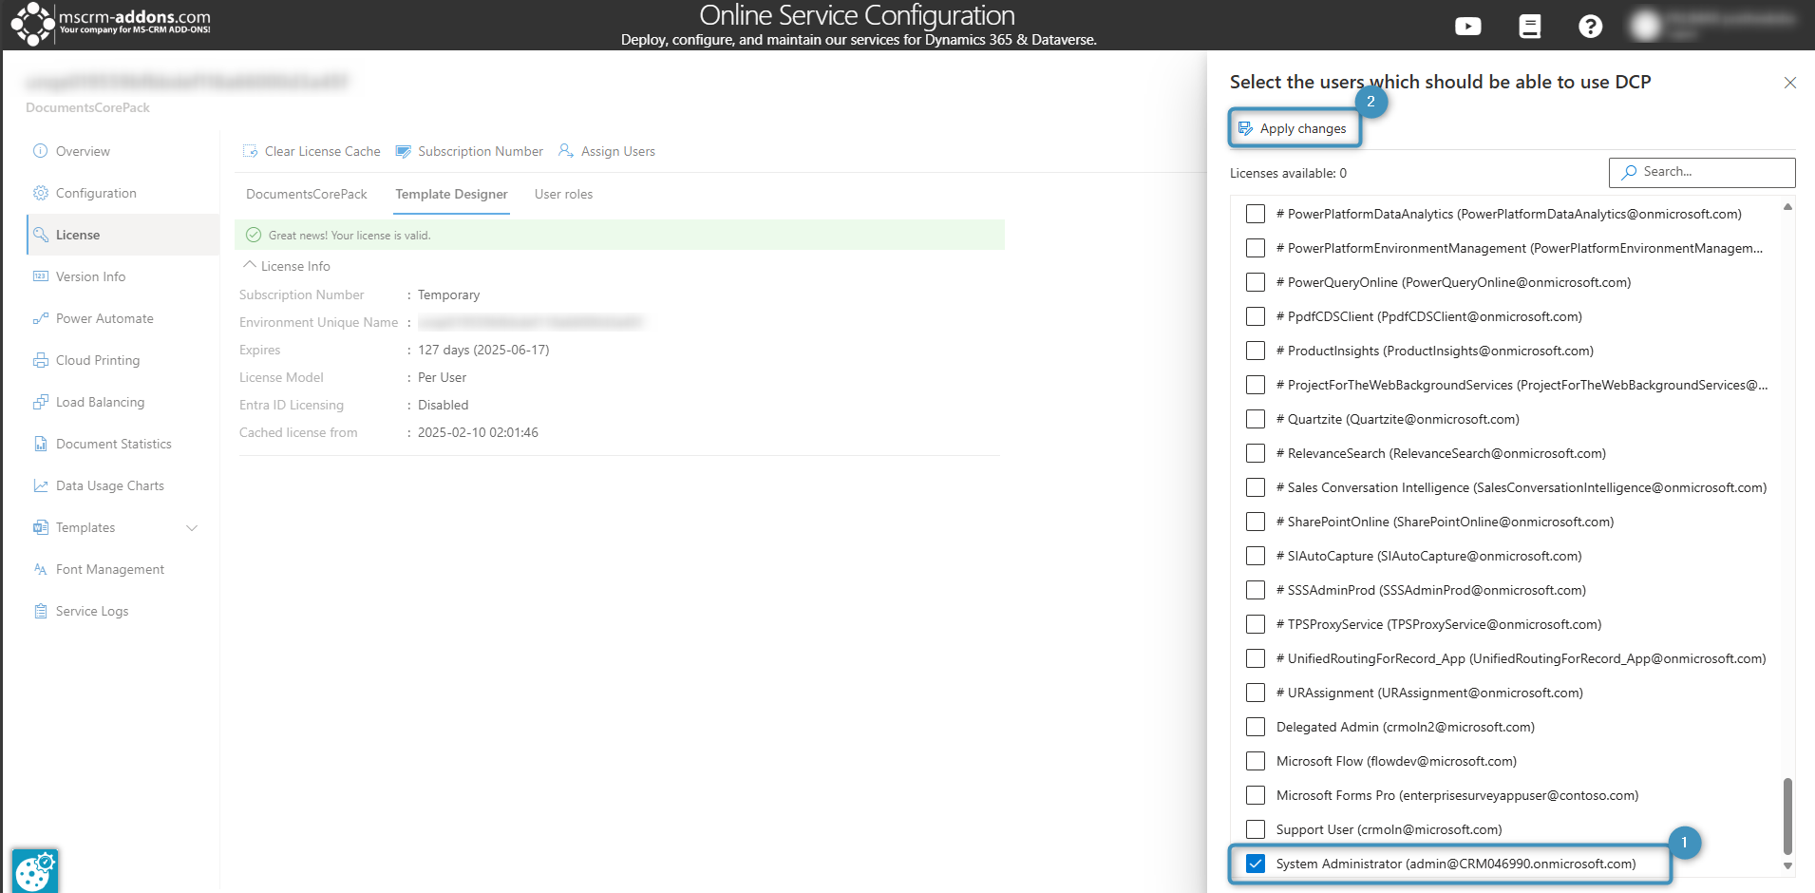This screenshot has height=893, width=1815.
Task: Click the Load Balancing icon
Action: (x=40, y=402)
